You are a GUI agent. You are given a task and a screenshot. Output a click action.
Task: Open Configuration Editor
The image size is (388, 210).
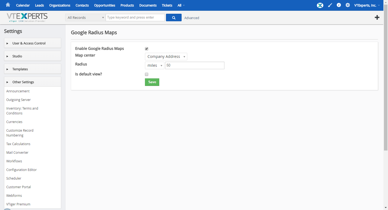[22, 170]
